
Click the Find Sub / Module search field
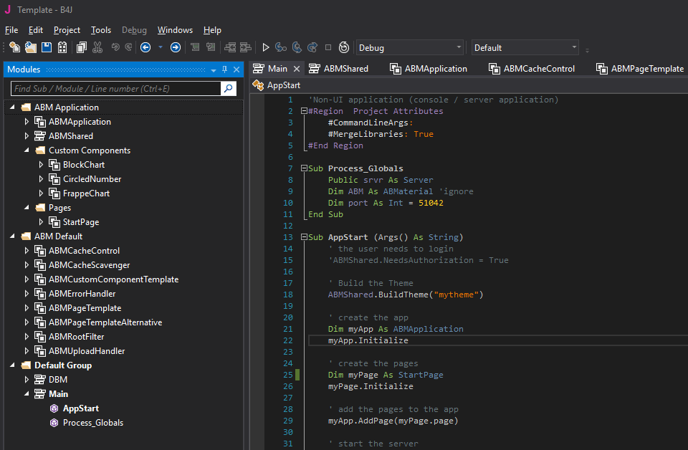click(116, 89)
